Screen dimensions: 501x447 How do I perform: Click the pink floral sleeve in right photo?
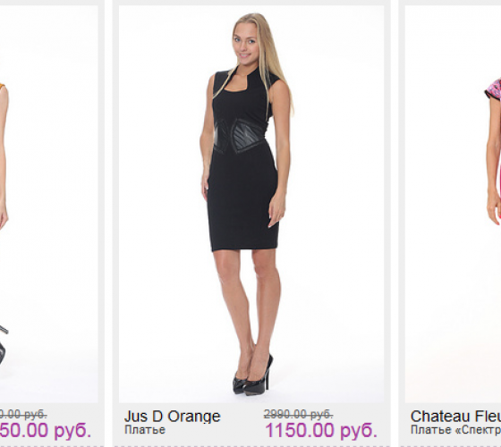(493, 90)
